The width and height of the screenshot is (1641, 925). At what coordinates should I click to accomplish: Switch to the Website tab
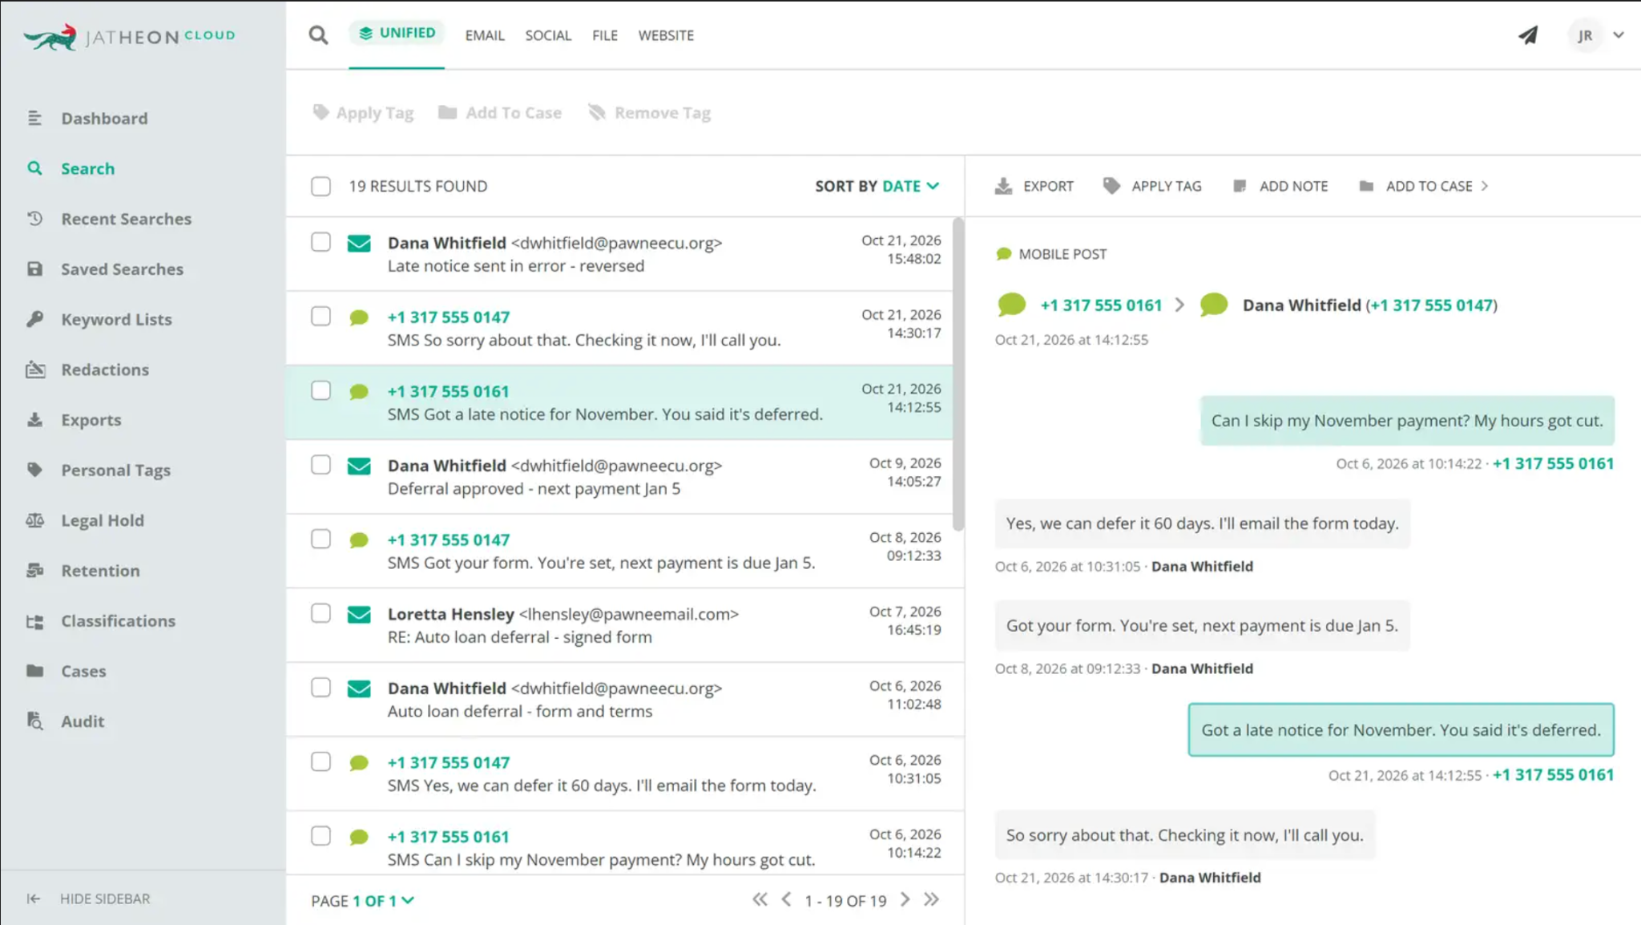coord(666,35)
